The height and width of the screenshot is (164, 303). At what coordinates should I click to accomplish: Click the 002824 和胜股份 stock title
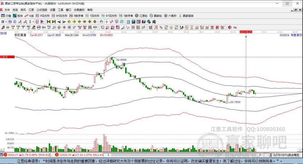(x=291, y=35)
